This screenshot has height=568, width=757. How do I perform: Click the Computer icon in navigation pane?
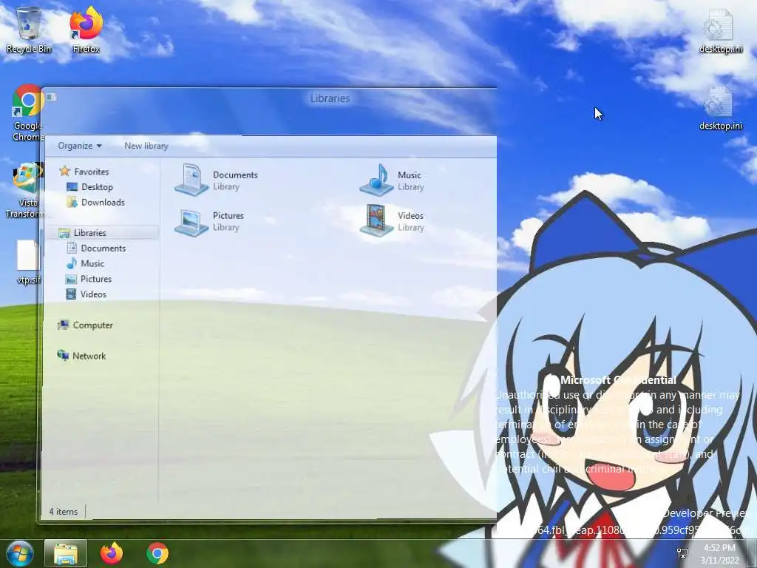63,325
